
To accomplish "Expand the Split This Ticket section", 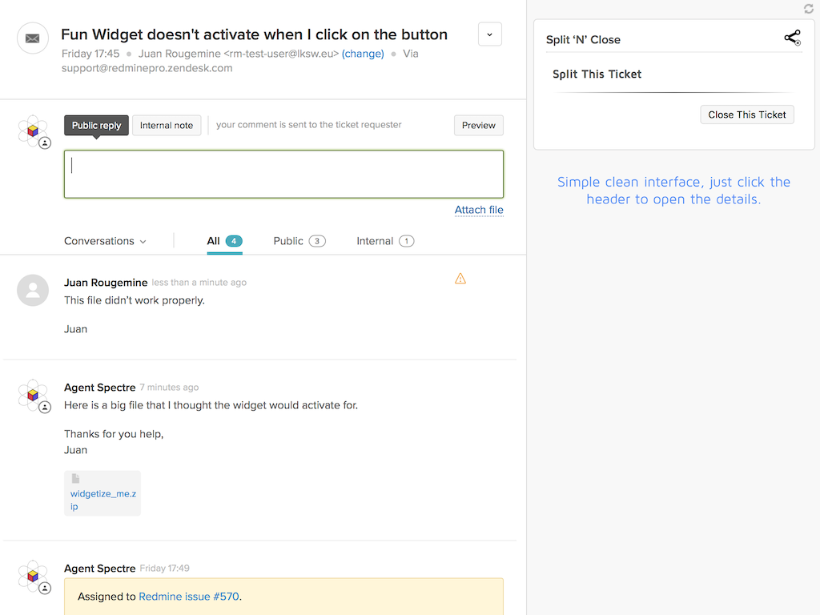I will pos(597,74).
